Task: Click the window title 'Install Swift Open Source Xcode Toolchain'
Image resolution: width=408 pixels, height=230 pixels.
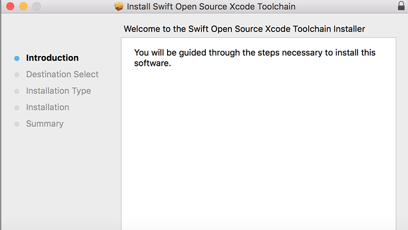Action: 210,7
